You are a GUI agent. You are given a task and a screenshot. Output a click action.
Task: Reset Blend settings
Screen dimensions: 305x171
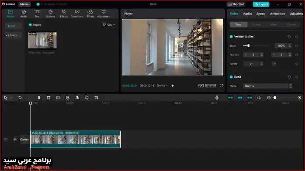coord(289,77)
